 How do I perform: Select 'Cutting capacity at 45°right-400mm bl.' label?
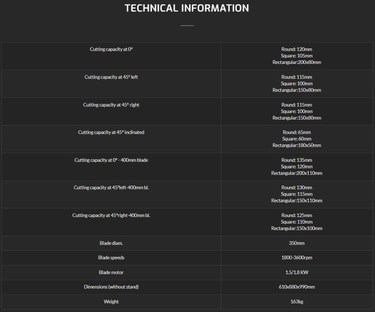click(x=111, y=215)
